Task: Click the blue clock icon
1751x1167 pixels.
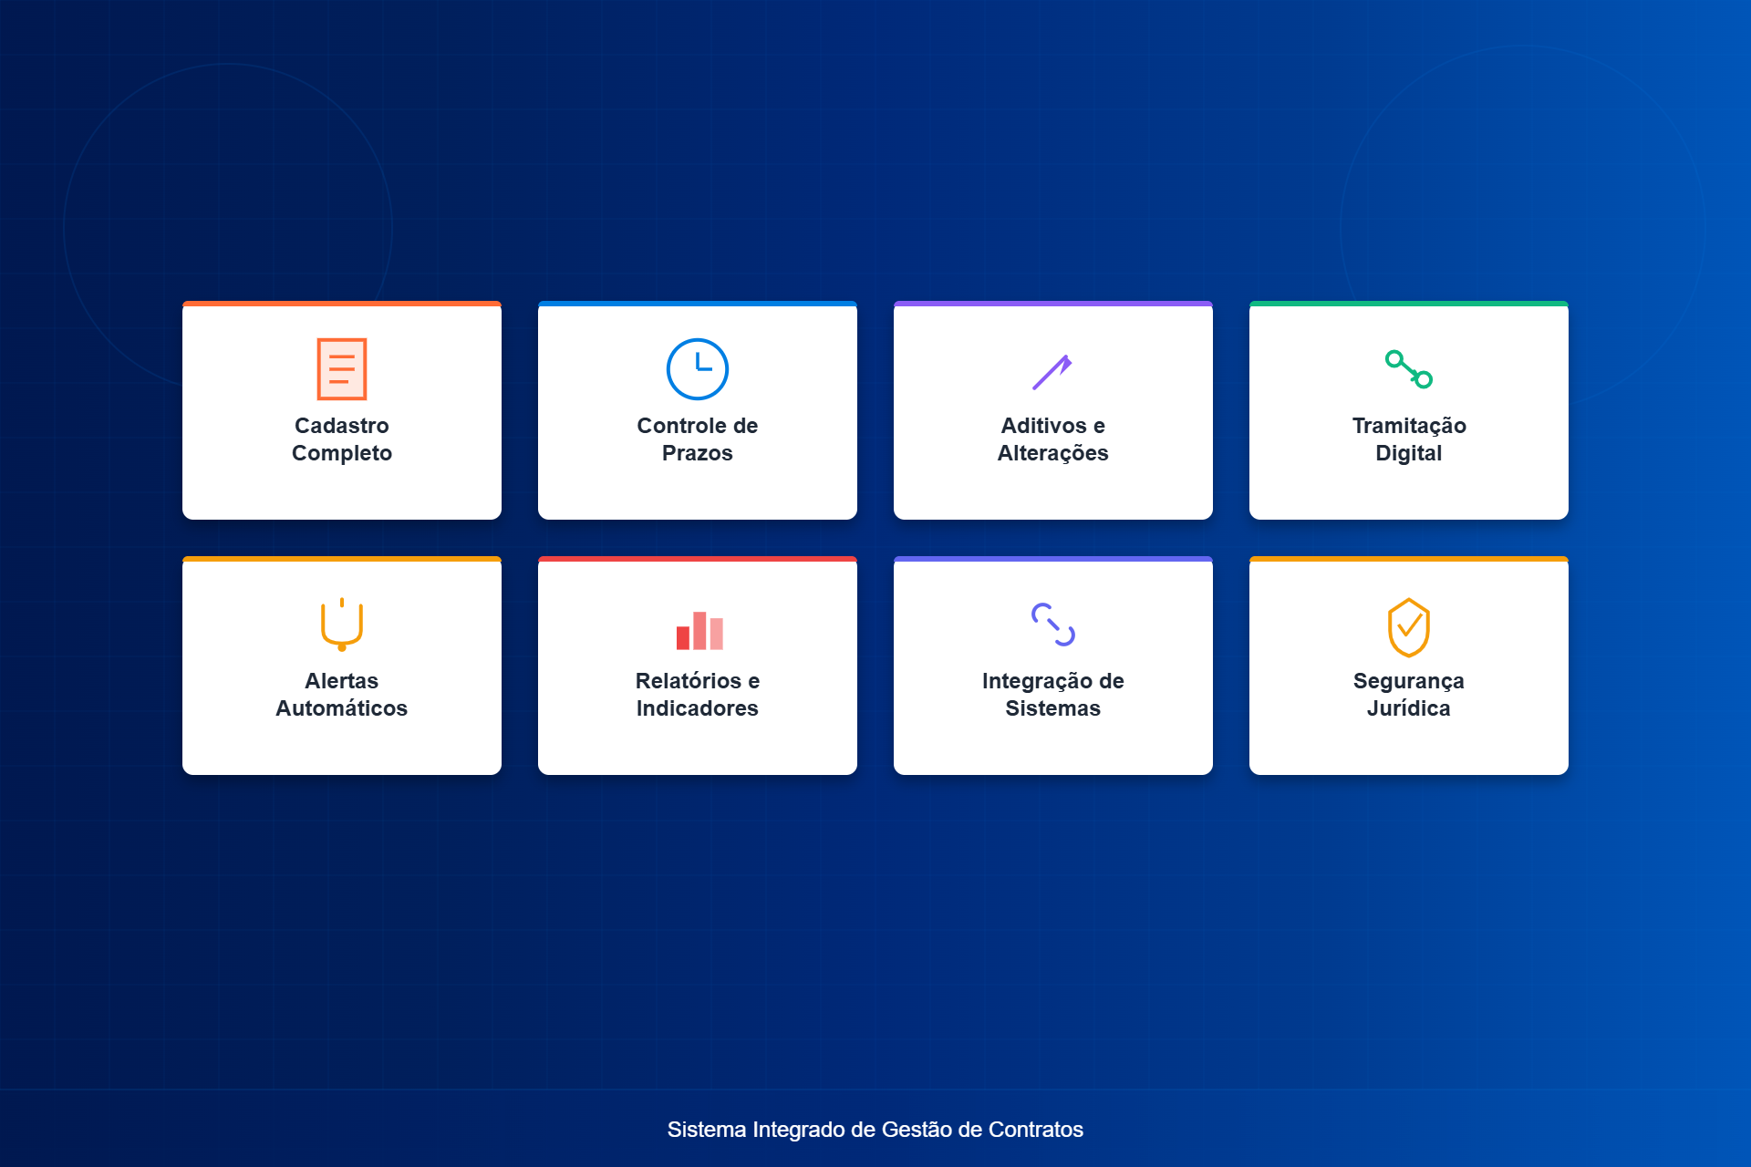Action: tap(697, 369)
